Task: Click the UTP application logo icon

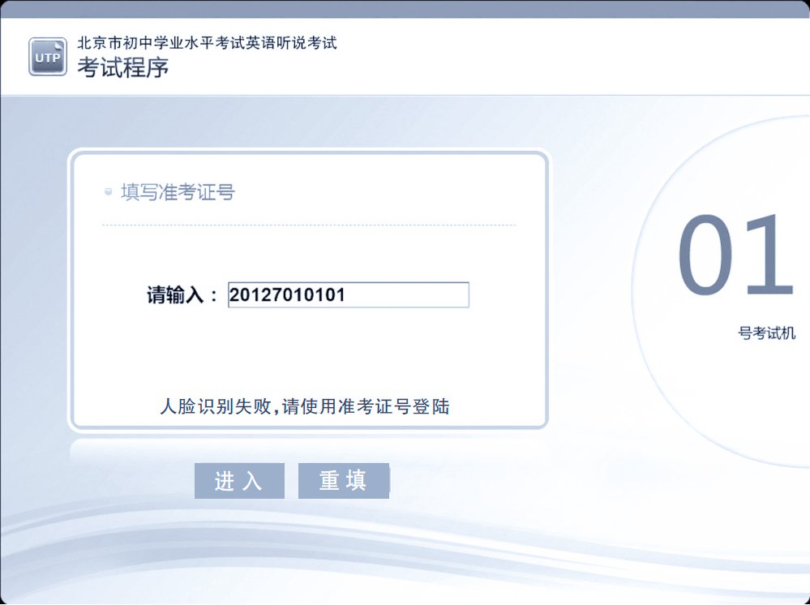Action: point(48,57)
